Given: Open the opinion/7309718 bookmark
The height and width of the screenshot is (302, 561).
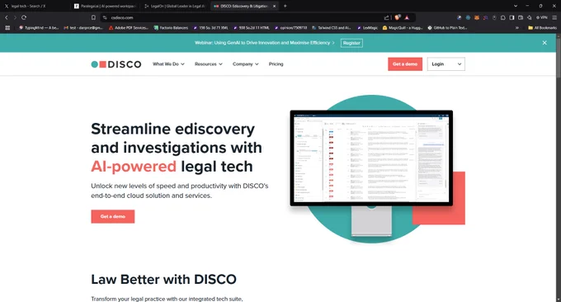Looking at the screenshot, I should point(291,28).
